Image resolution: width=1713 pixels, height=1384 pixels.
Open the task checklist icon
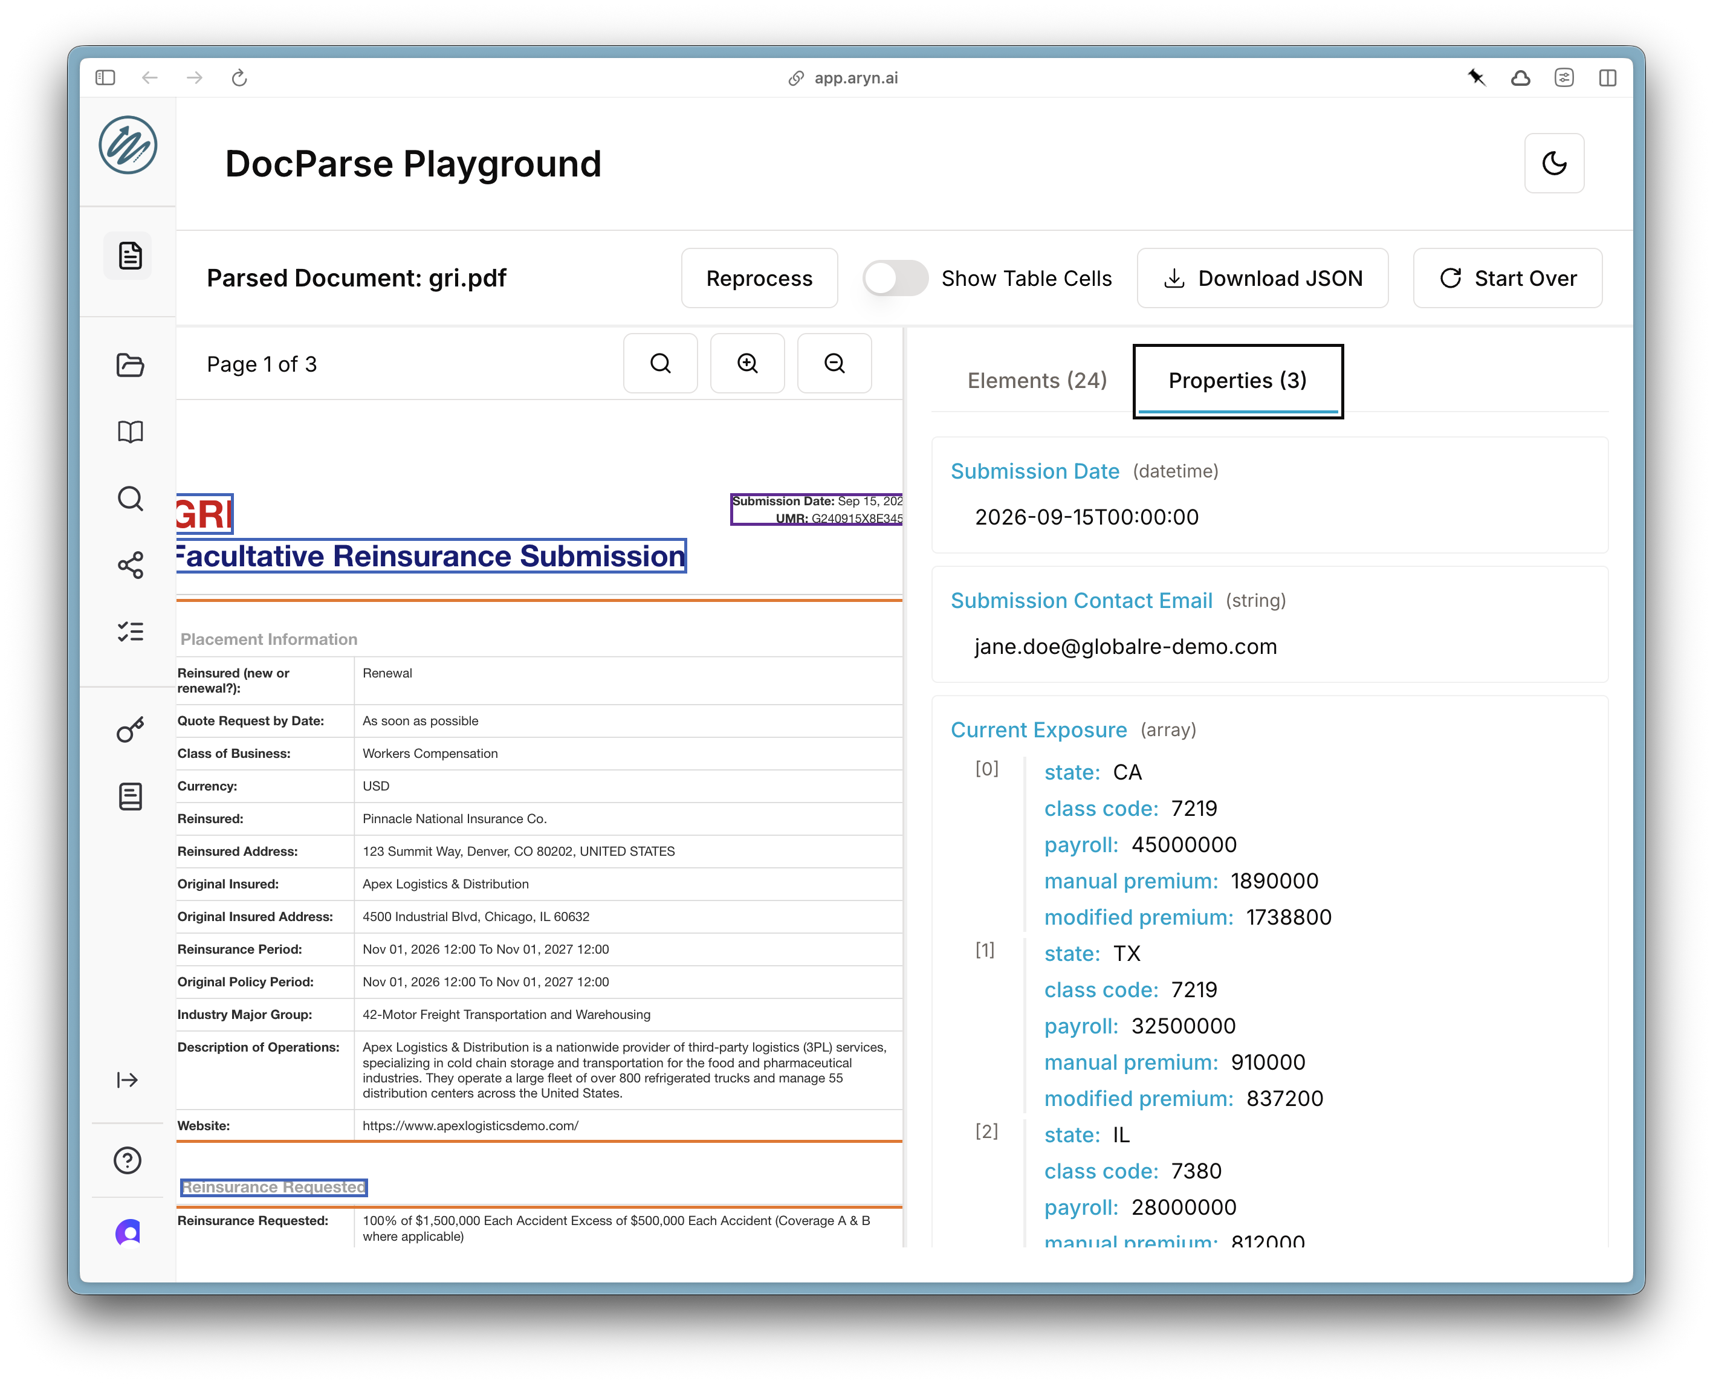[x=130, y=632]
